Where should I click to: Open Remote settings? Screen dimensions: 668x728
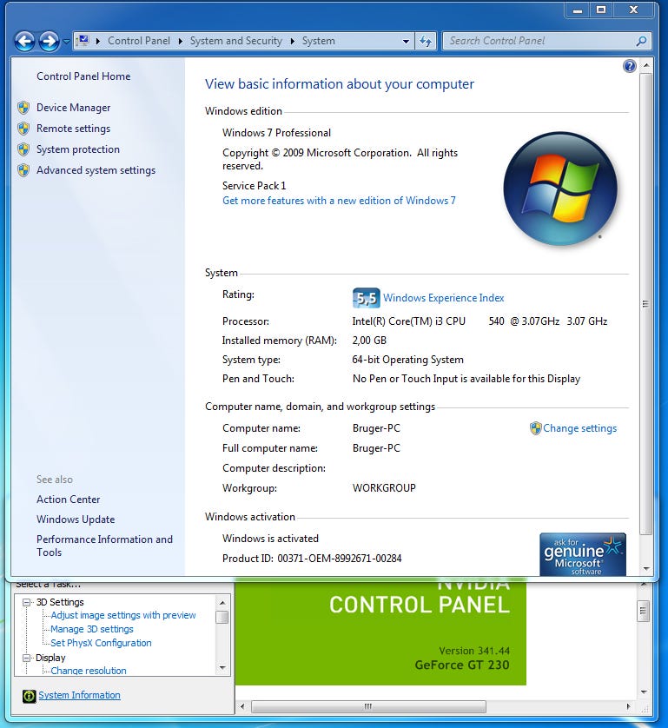click(73, 129)
